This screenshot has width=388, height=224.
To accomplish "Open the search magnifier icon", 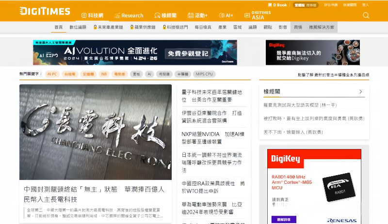I will pos(366,15).
